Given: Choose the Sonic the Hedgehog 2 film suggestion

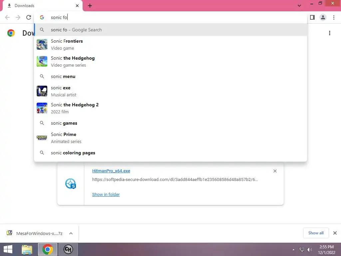Looking at the screenshot, I should pos(171,108).
